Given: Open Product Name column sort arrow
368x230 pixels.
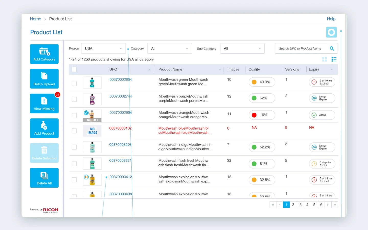Looking at the screenshot, I should [220, 70].
